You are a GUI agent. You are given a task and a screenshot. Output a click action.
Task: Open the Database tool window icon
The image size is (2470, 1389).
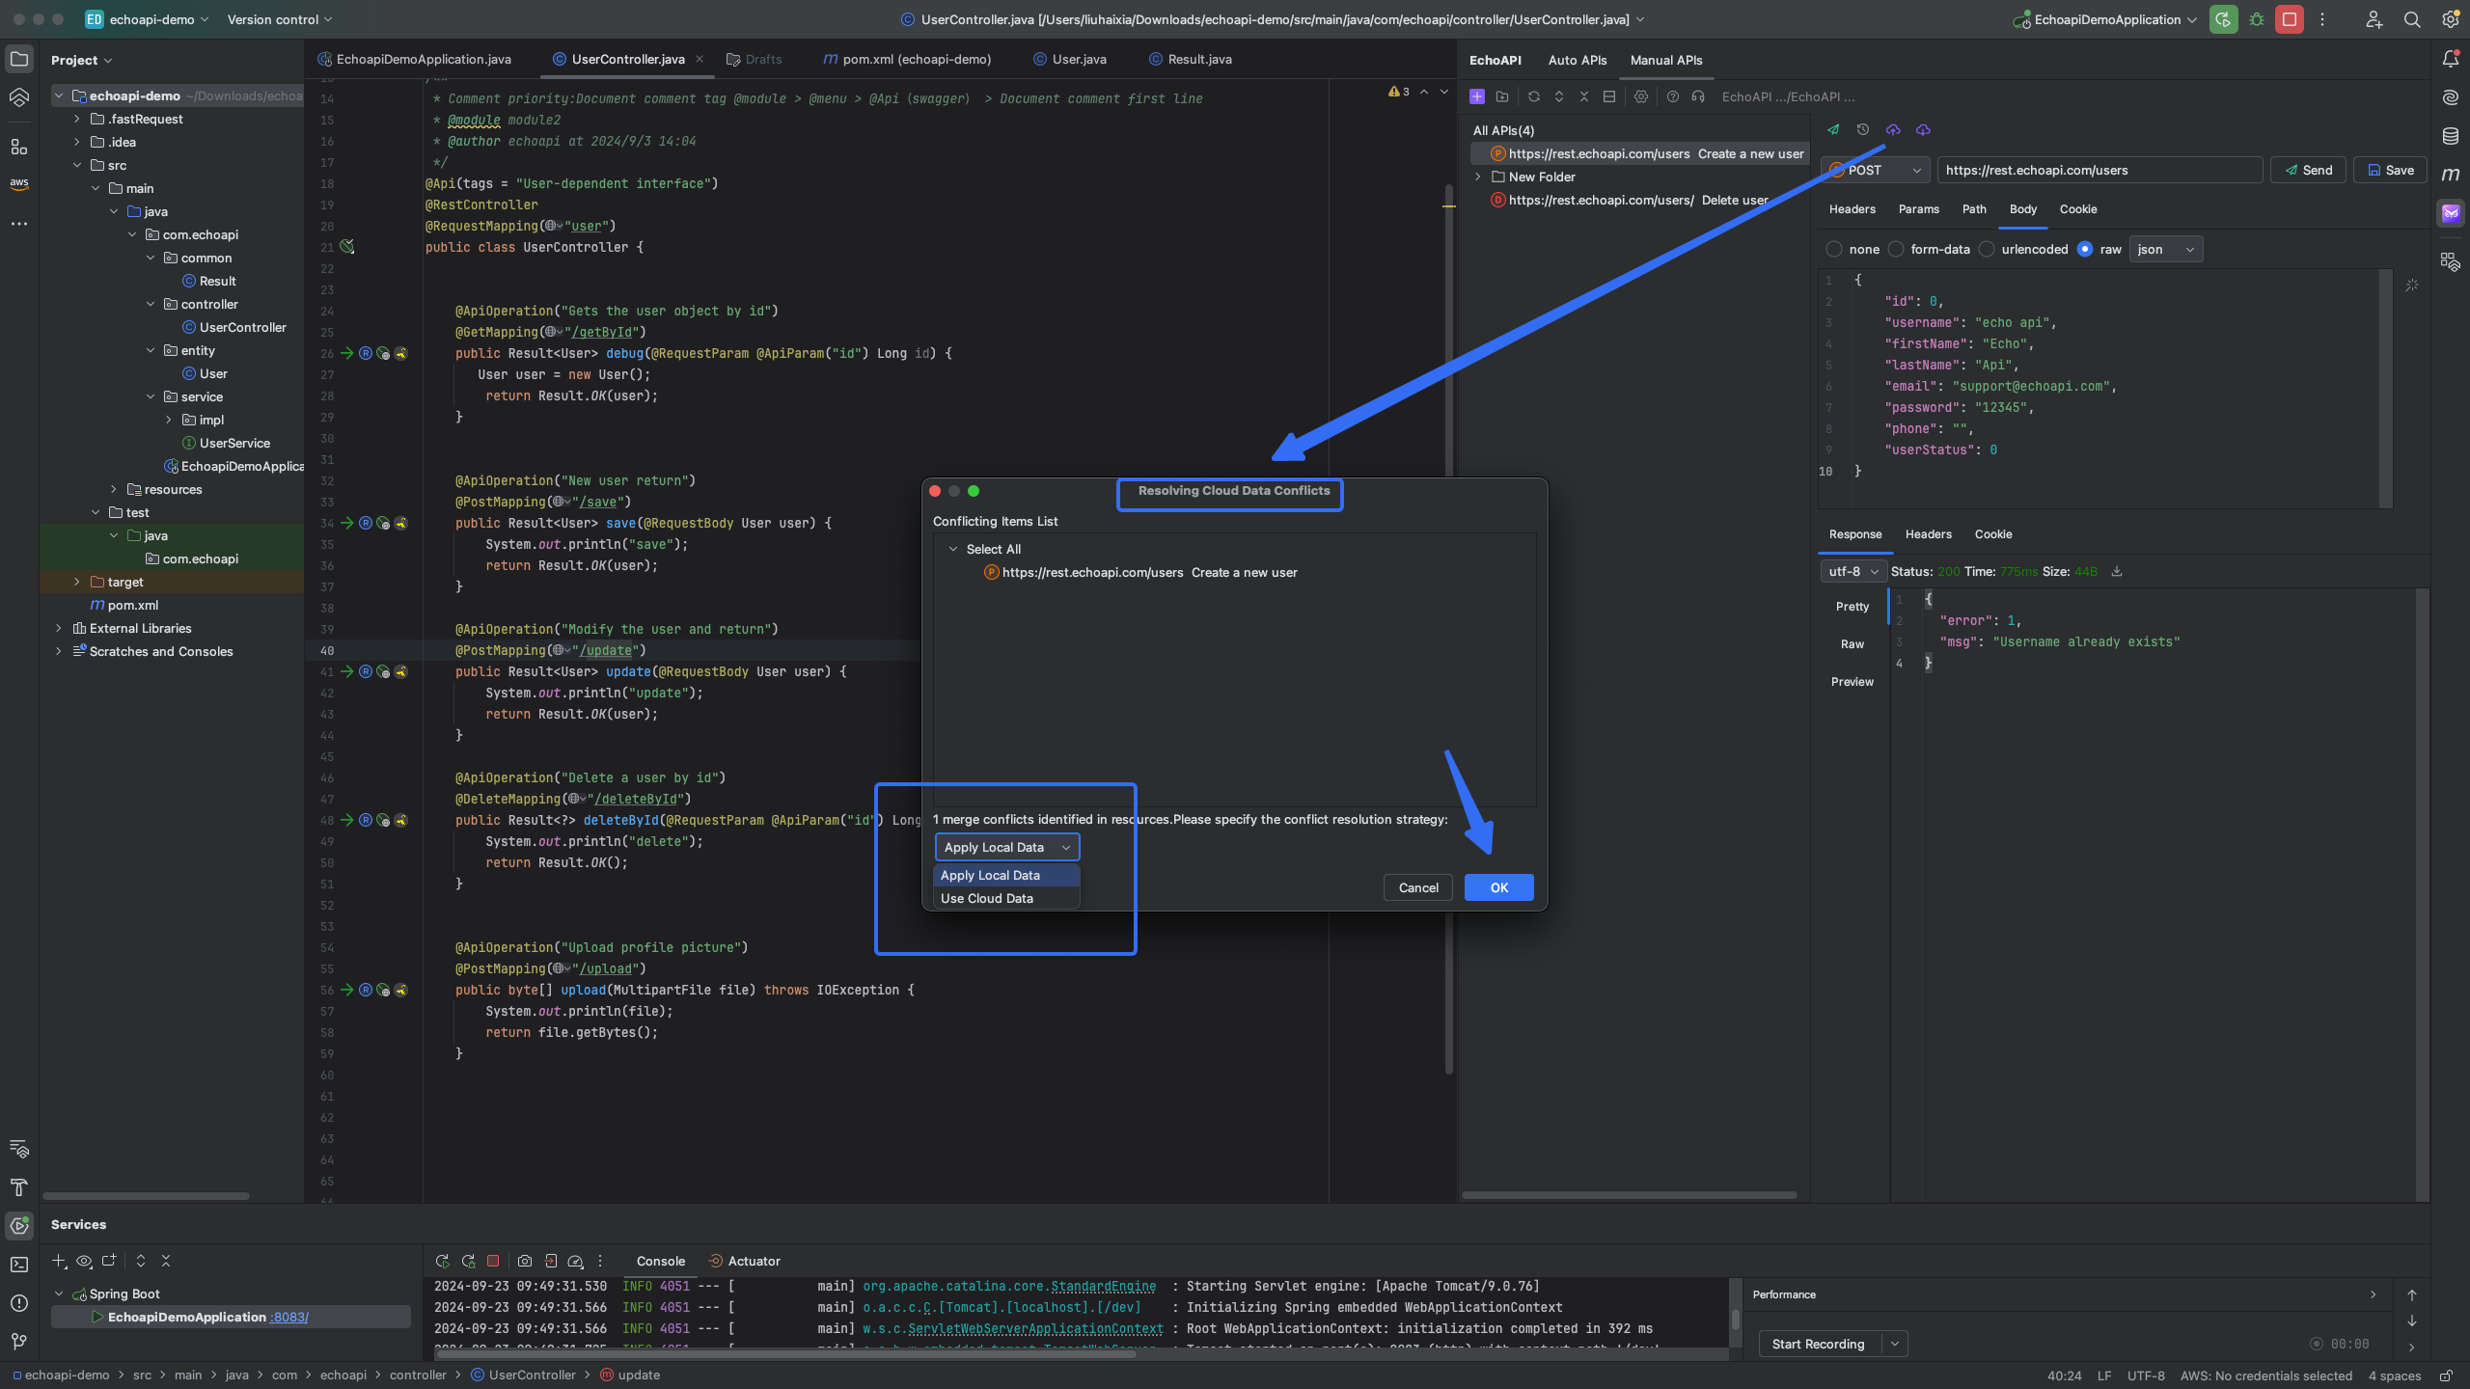(2451, 136)
